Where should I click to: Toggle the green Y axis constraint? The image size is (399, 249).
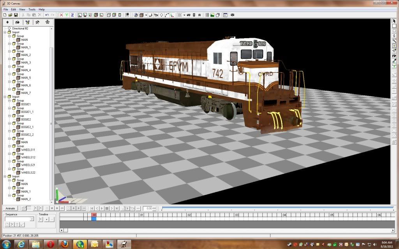[67, 15]
